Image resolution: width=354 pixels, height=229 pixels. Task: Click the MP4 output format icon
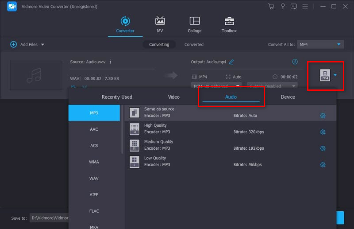click(325, 75)
